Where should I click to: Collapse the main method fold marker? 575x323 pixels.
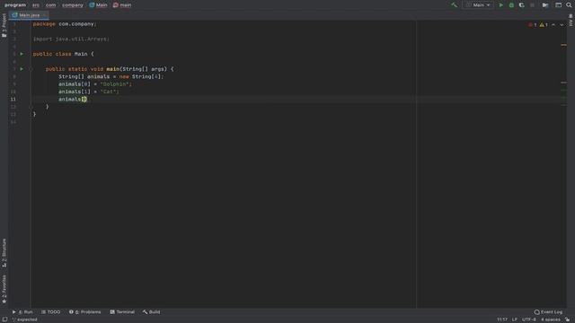(x=31, y=69)
